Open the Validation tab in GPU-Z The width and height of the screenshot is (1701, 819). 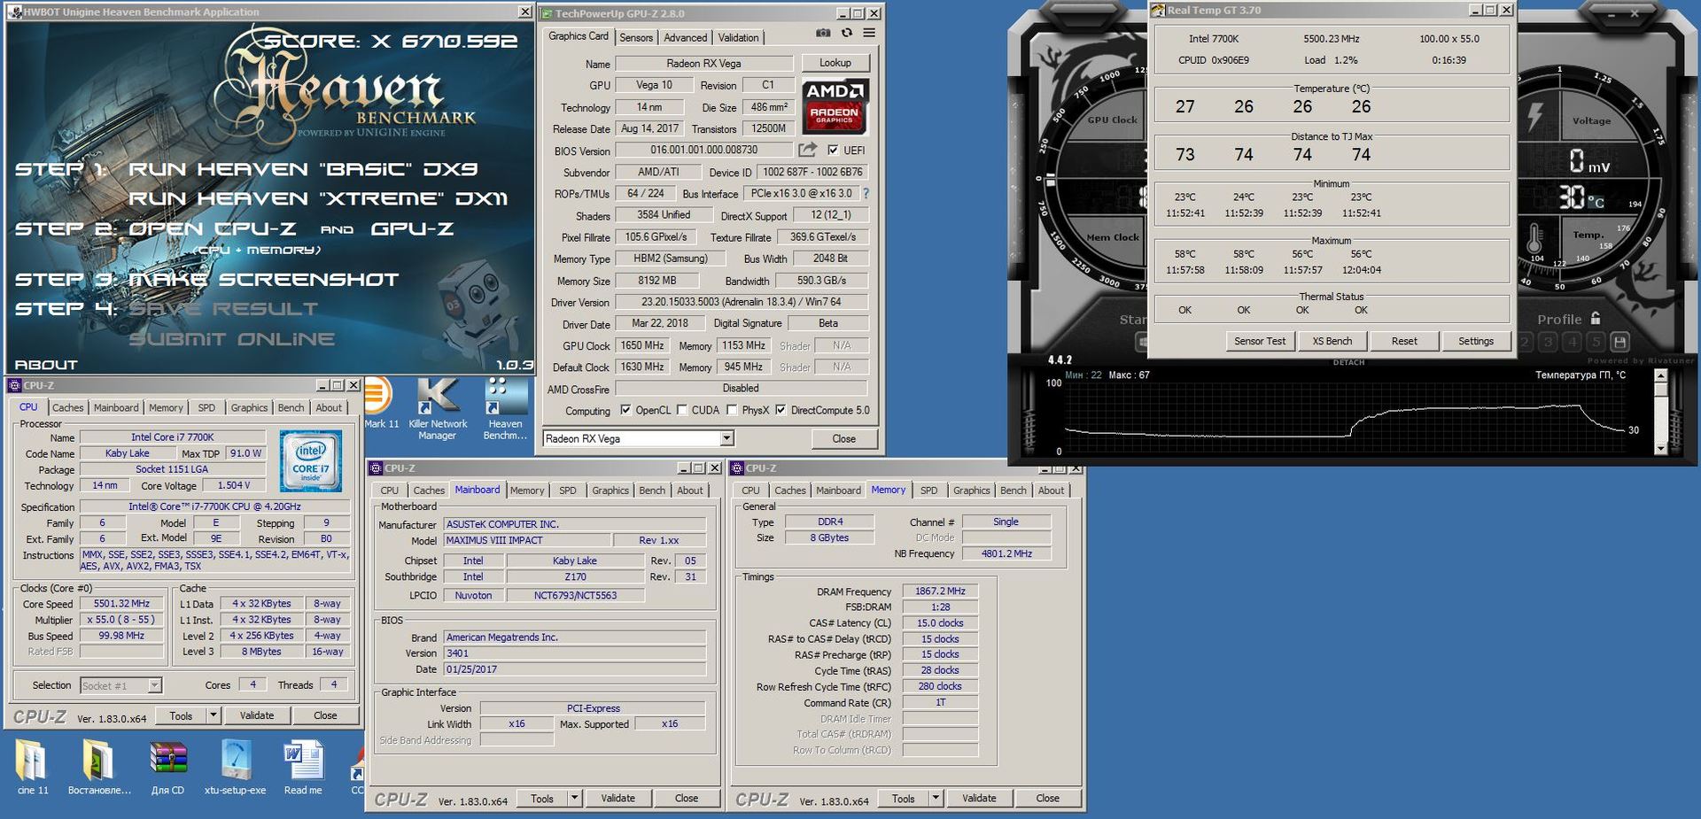tap(738, 37)
